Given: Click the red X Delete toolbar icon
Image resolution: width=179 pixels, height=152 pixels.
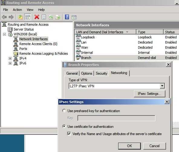Looking at the screenshot, I should click(37, 17).
